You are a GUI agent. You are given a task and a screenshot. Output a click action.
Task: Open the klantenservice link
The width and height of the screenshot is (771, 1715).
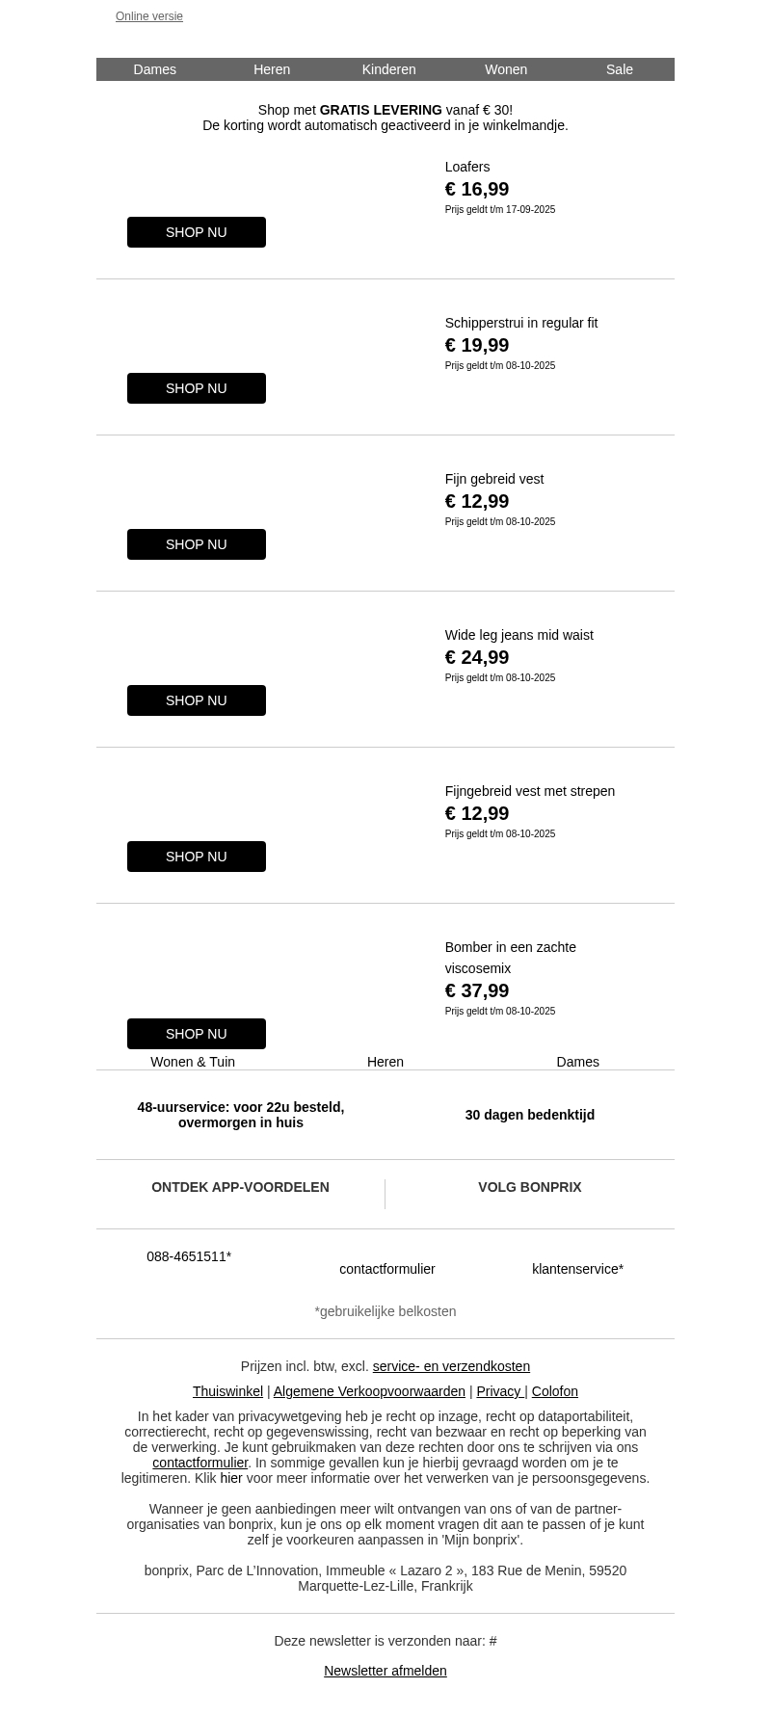pyautogui.click(x=577, y=1269)
